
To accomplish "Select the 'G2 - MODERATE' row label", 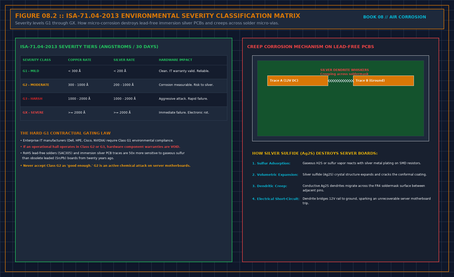I will (x=36, y=85).
